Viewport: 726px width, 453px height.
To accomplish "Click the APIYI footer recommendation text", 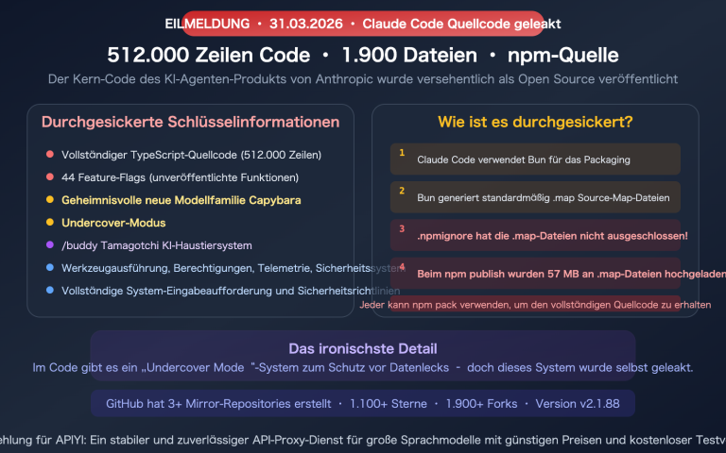I will pos(363,440).
